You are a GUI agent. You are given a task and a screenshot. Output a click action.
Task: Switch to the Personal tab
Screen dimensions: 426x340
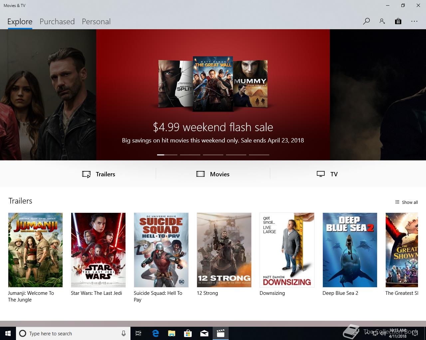tap(96, 22)
